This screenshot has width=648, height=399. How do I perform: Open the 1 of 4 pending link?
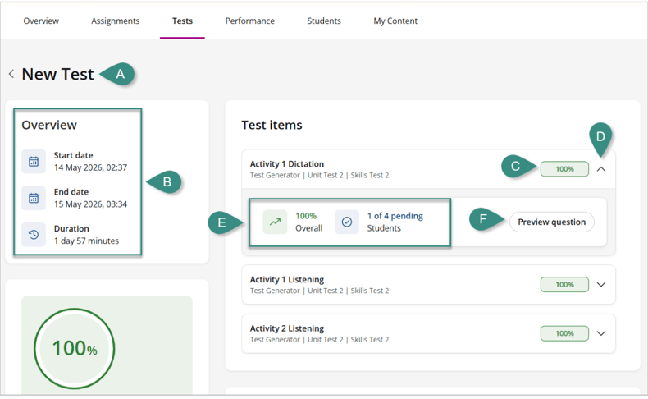pos(395,216)
